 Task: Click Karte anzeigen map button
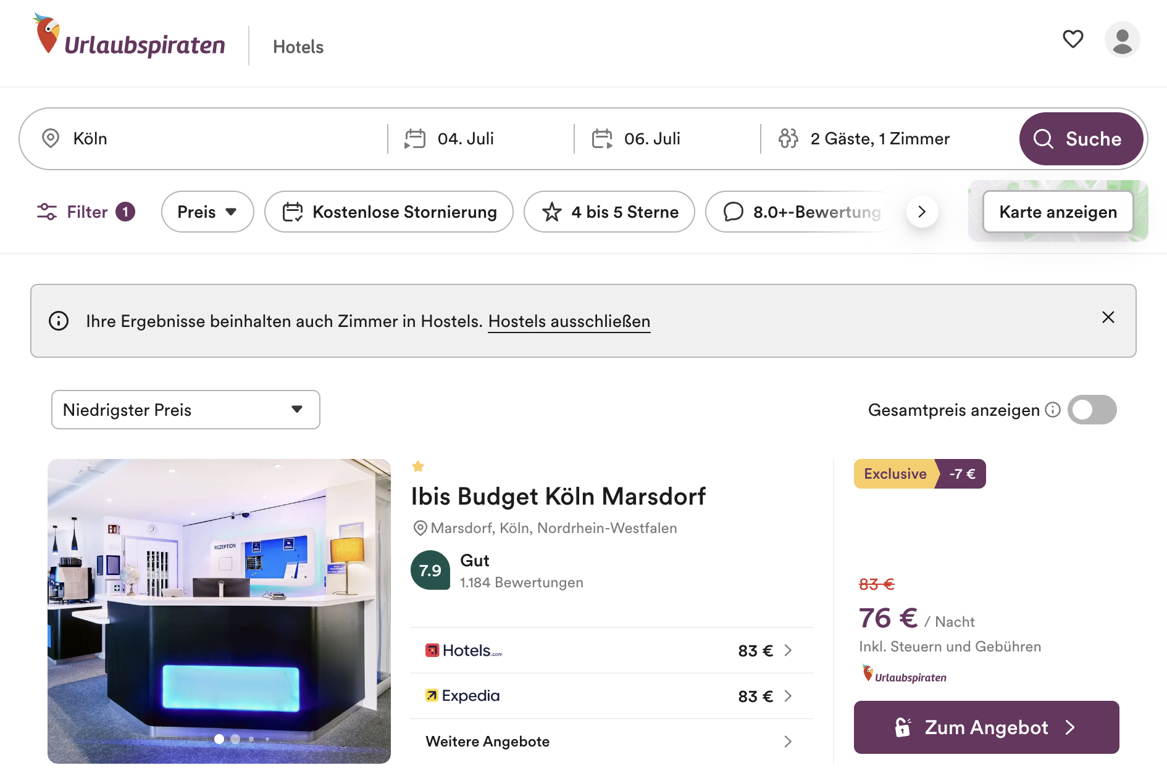point(1058,212)
